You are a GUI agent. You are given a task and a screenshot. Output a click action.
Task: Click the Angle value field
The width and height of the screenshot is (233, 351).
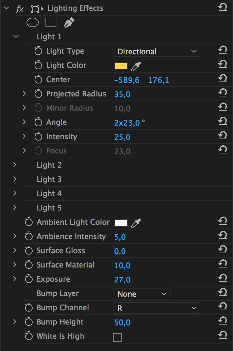pyautogui.click(x=129, y=123)
